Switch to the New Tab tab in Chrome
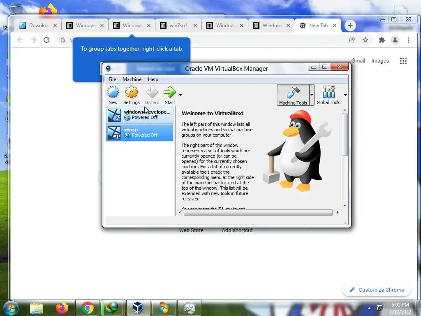 (318, 26)
